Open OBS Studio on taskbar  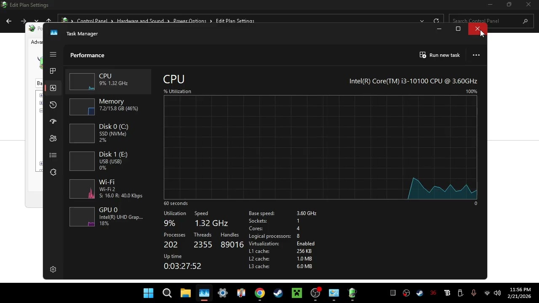[315, 293]
